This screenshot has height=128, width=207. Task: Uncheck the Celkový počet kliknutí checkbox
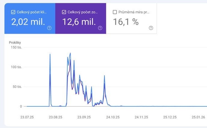[x=13, y=12]
